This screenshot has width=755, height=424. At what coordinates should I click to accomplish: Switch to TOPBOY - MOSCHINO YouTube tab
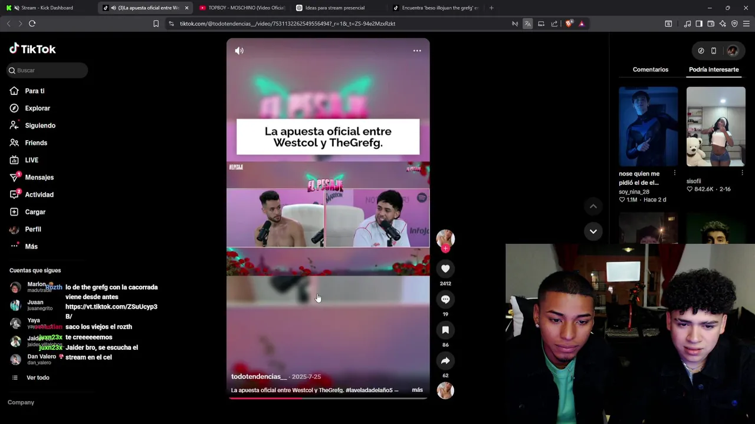point(242,8)
